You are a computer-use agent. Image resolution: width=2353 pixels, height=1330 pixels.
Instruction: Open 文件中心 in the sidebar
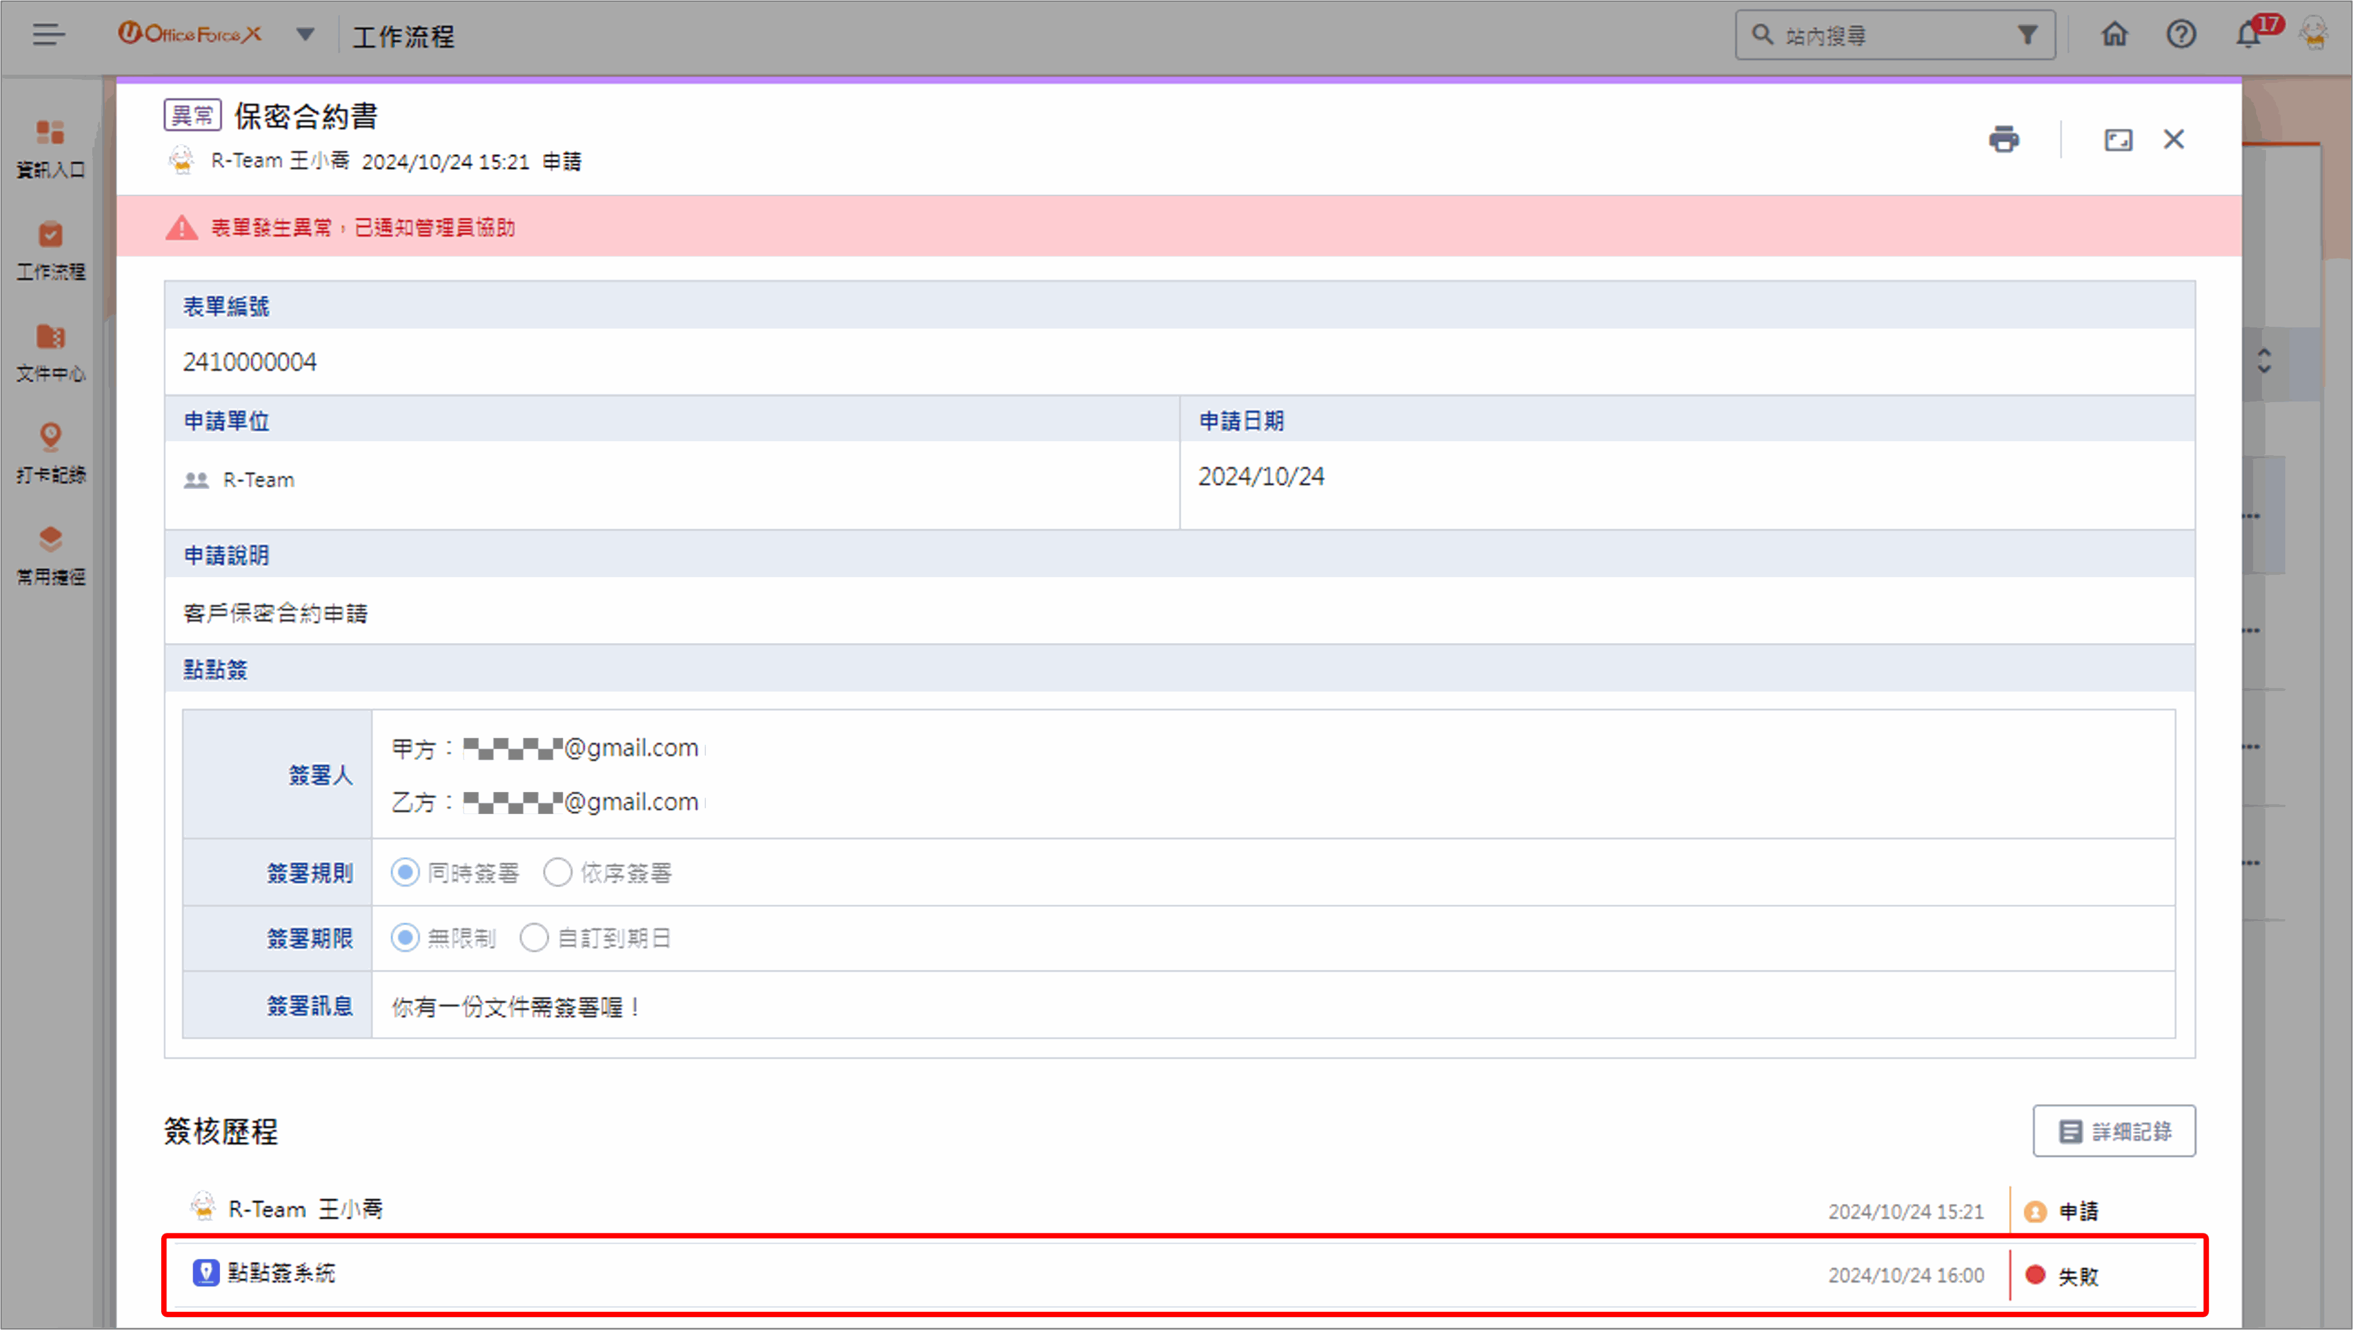point(50,352)
